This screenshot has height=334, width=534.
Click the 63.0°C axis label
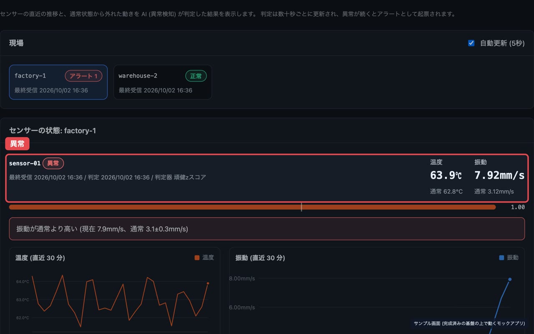coord(23,300)
